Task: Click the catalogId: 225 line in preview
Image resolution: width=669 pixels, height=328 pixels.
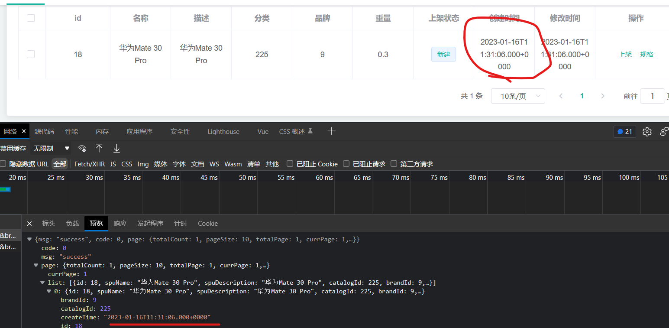Action: click(86, 309)
